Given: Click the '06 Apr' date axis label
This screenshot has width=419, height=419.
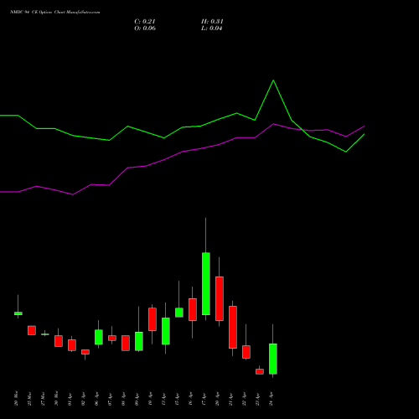Looking at the screenshot, I should pyautogui.click(x=96, y=399).
